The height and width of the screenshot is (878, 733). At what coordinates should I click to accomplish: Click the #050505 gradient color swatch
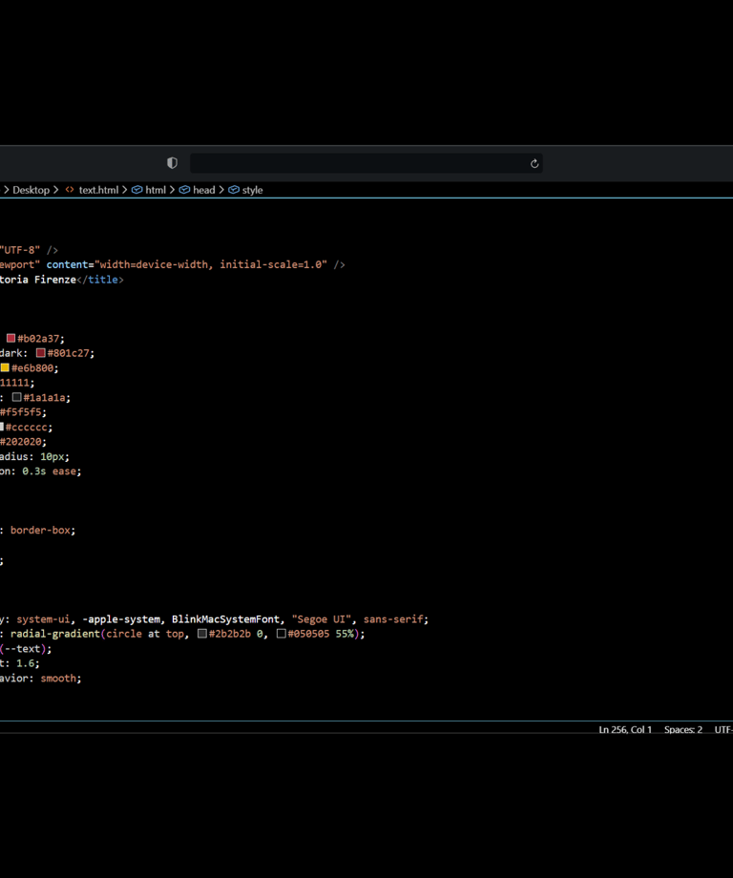[x=282, y=634]
